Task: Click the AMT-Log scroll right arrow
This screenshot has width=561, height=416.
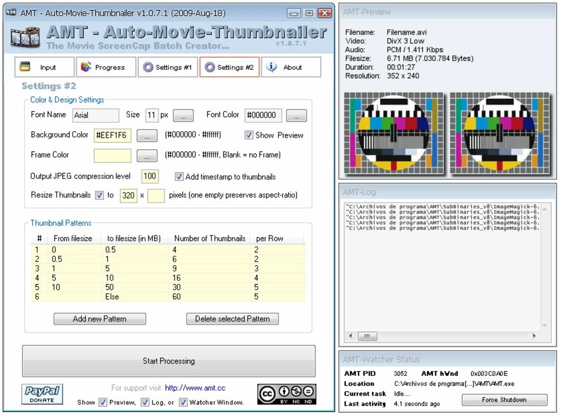Action: 534,336
